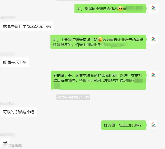Click the blurred @mention after 打包好哈

(138, 81)
